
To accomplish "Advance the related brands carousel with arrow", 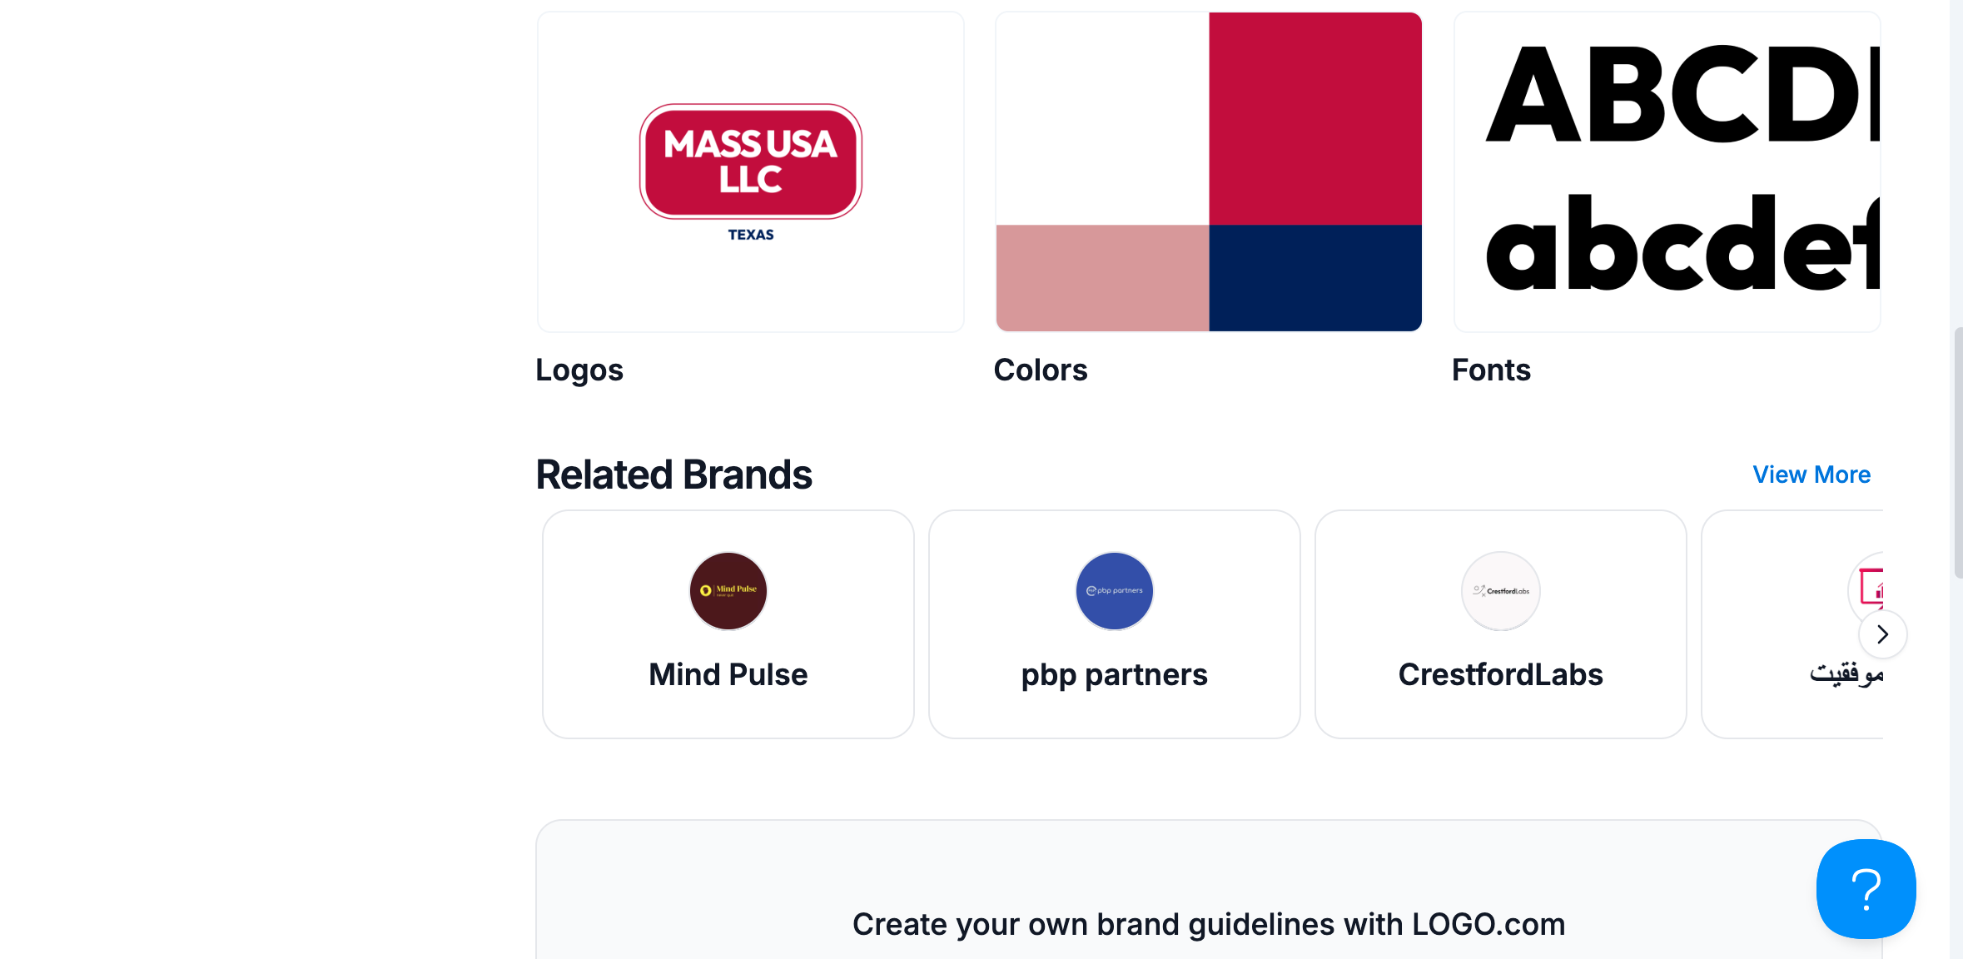I will pyautogui.click(x=1882, y=634).
